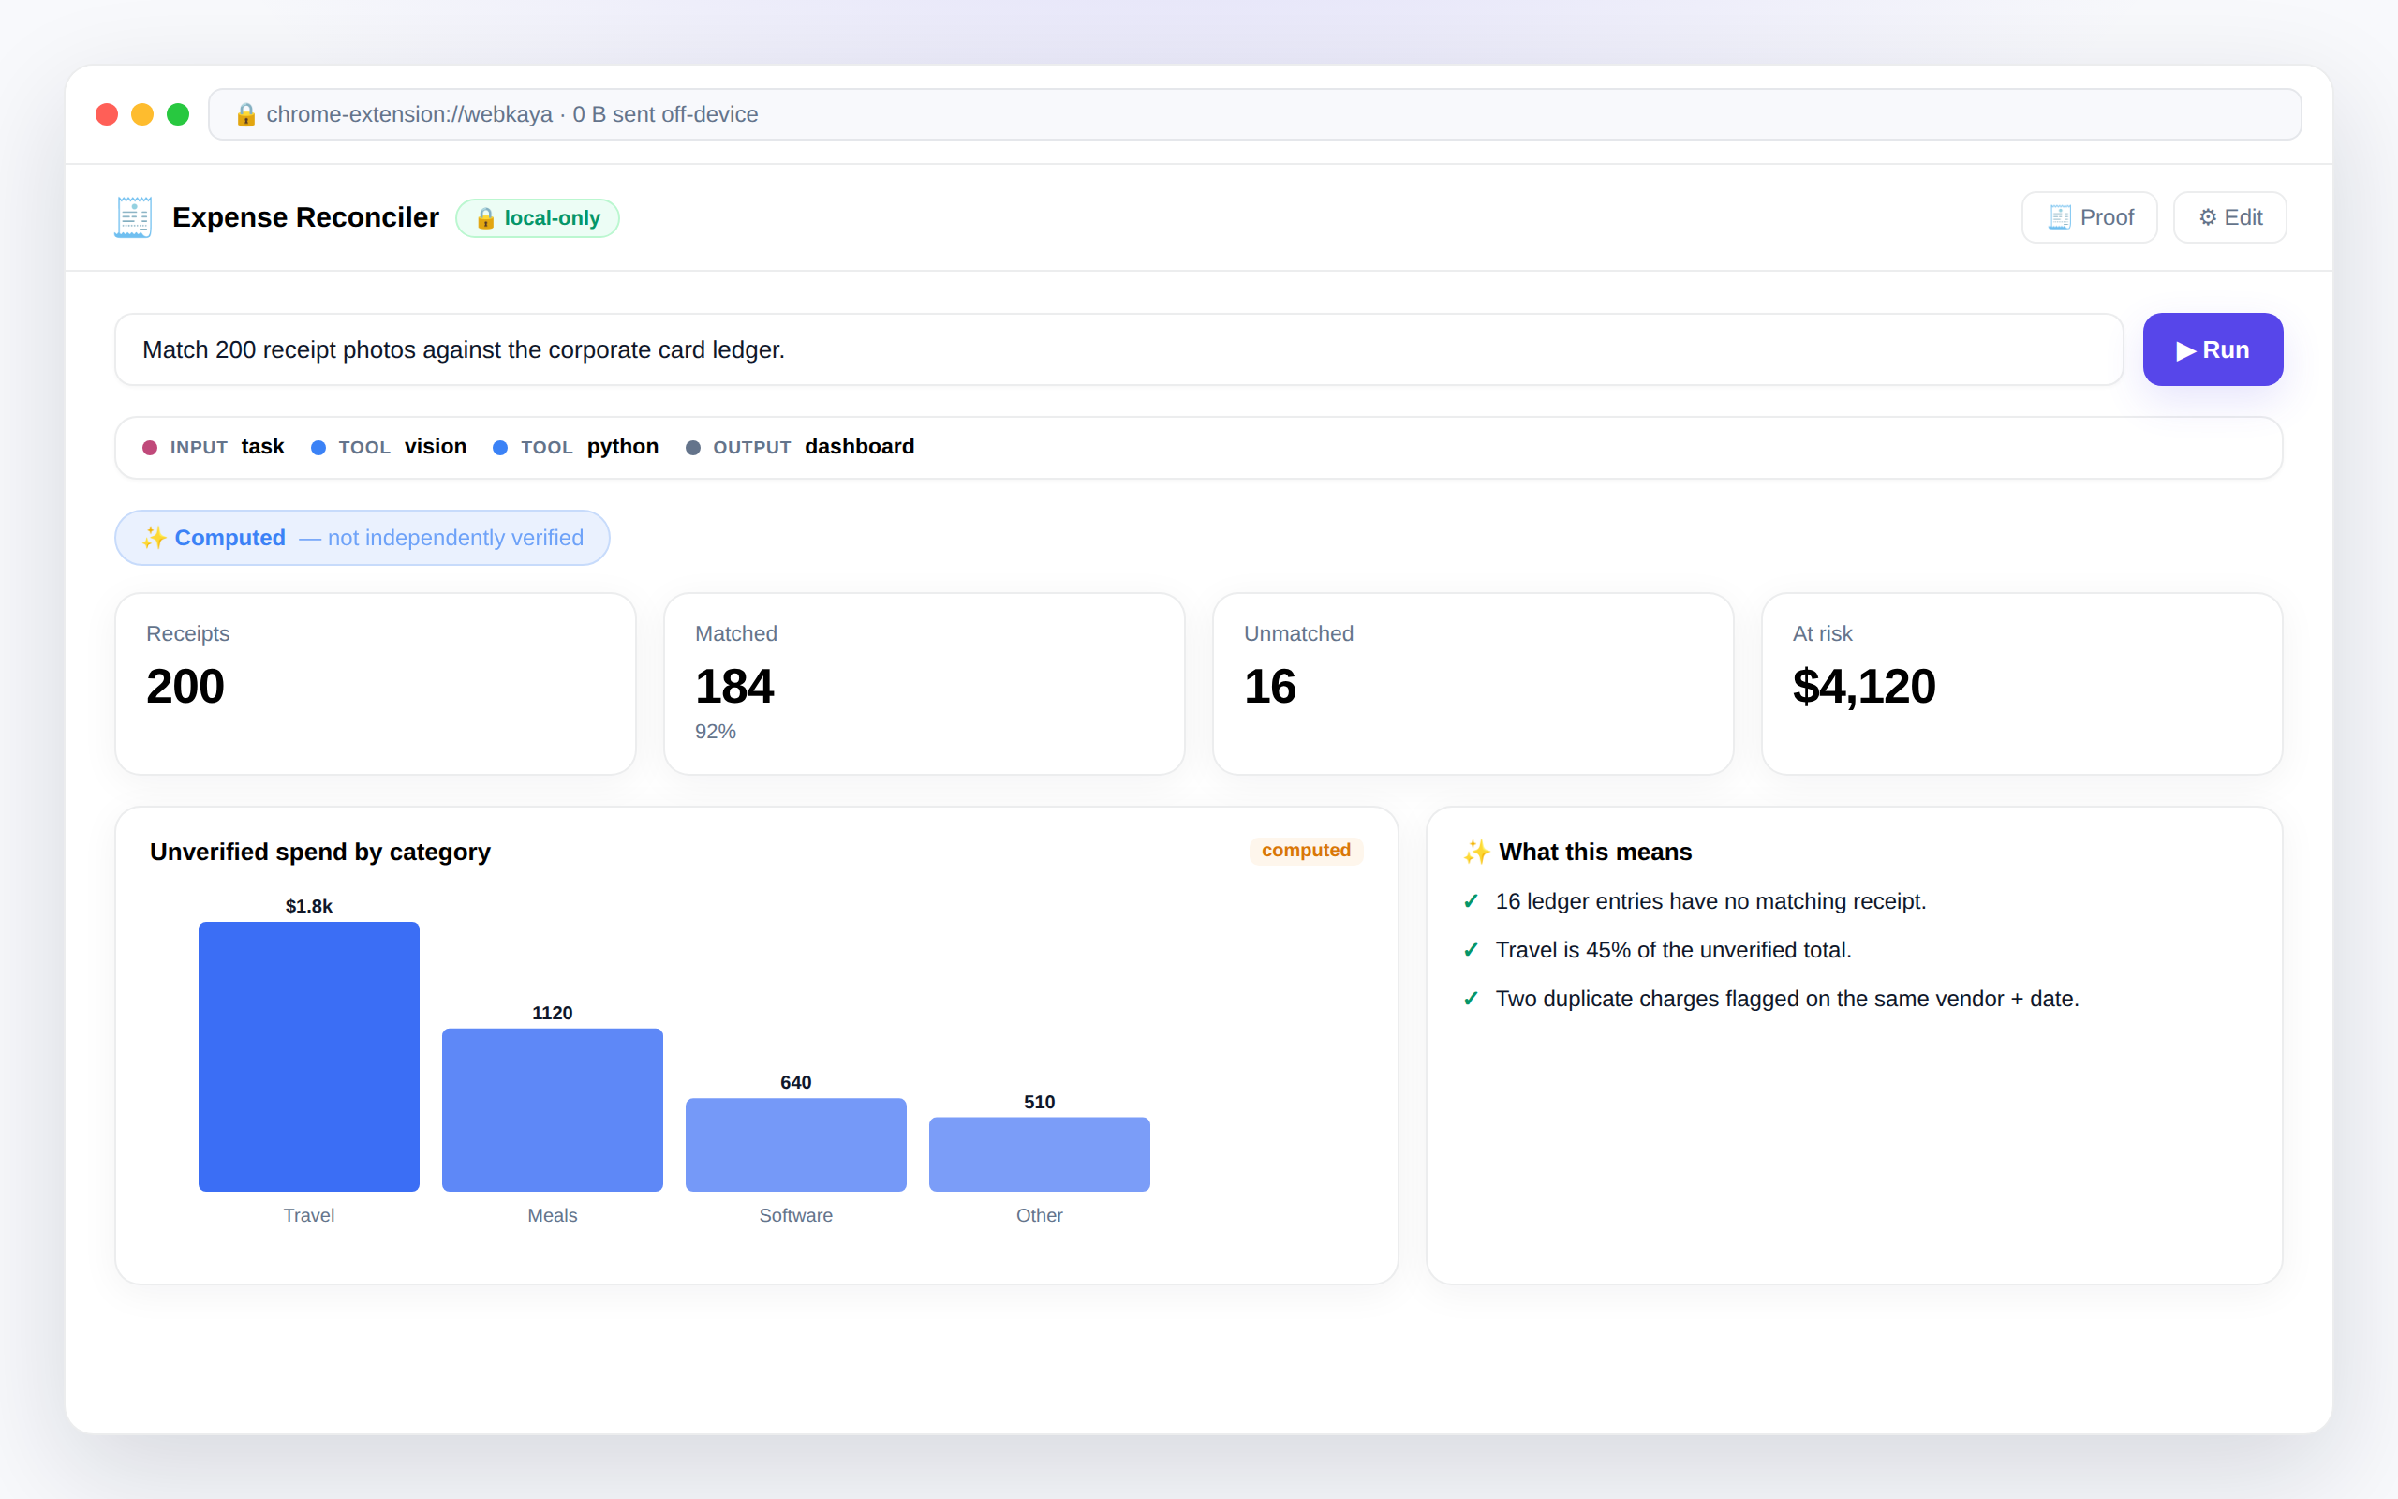
Task: Click the receipt icon in Proof button
Action: (x=2059, y=217)
